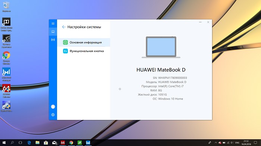The height and width of the screenshot is (146, 261).
Task: Go back using the arrow beside Настройки системы
Action: click(64, 27)
